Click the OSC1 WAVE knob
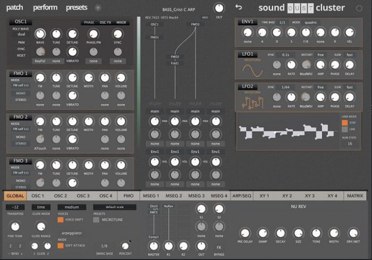The image size is (372, 260). click(39, 34)
